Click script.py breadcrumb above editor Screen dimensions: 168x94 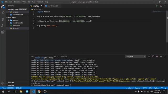click(x=36, y=9)
